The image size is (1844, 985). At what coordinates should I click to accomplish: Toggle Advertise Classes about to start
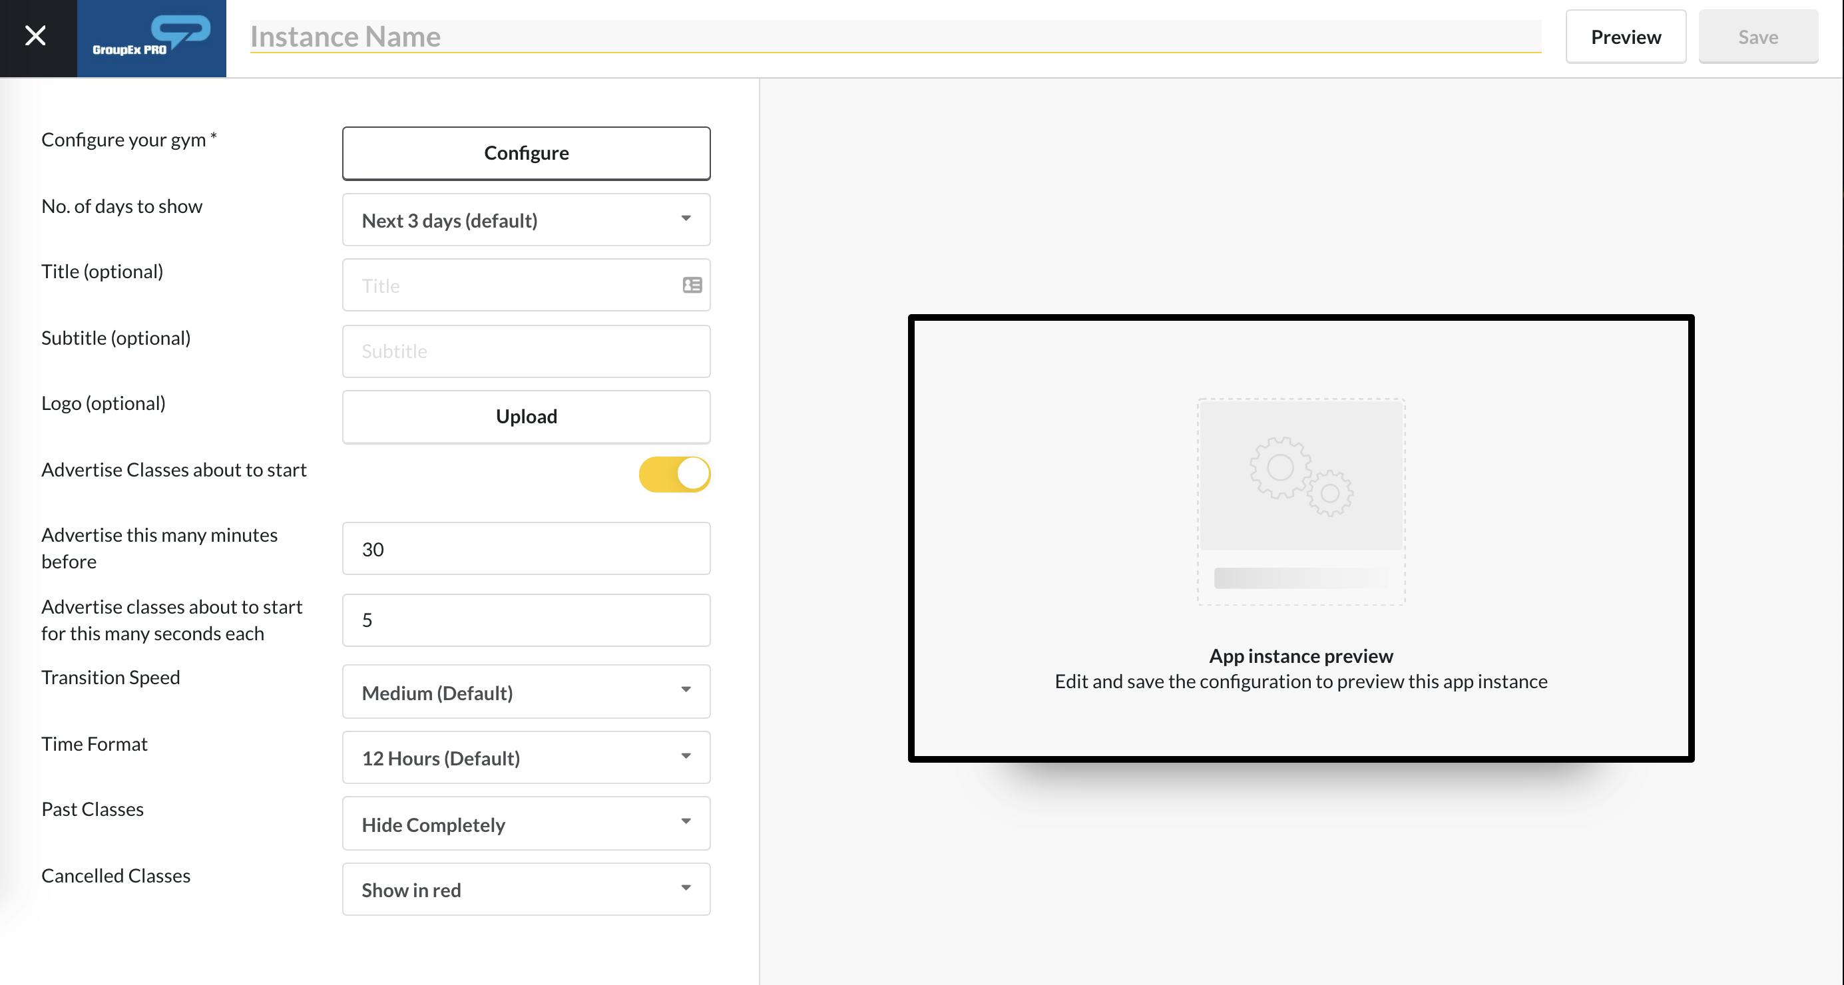pyautogui.click(x=674, y=474)
